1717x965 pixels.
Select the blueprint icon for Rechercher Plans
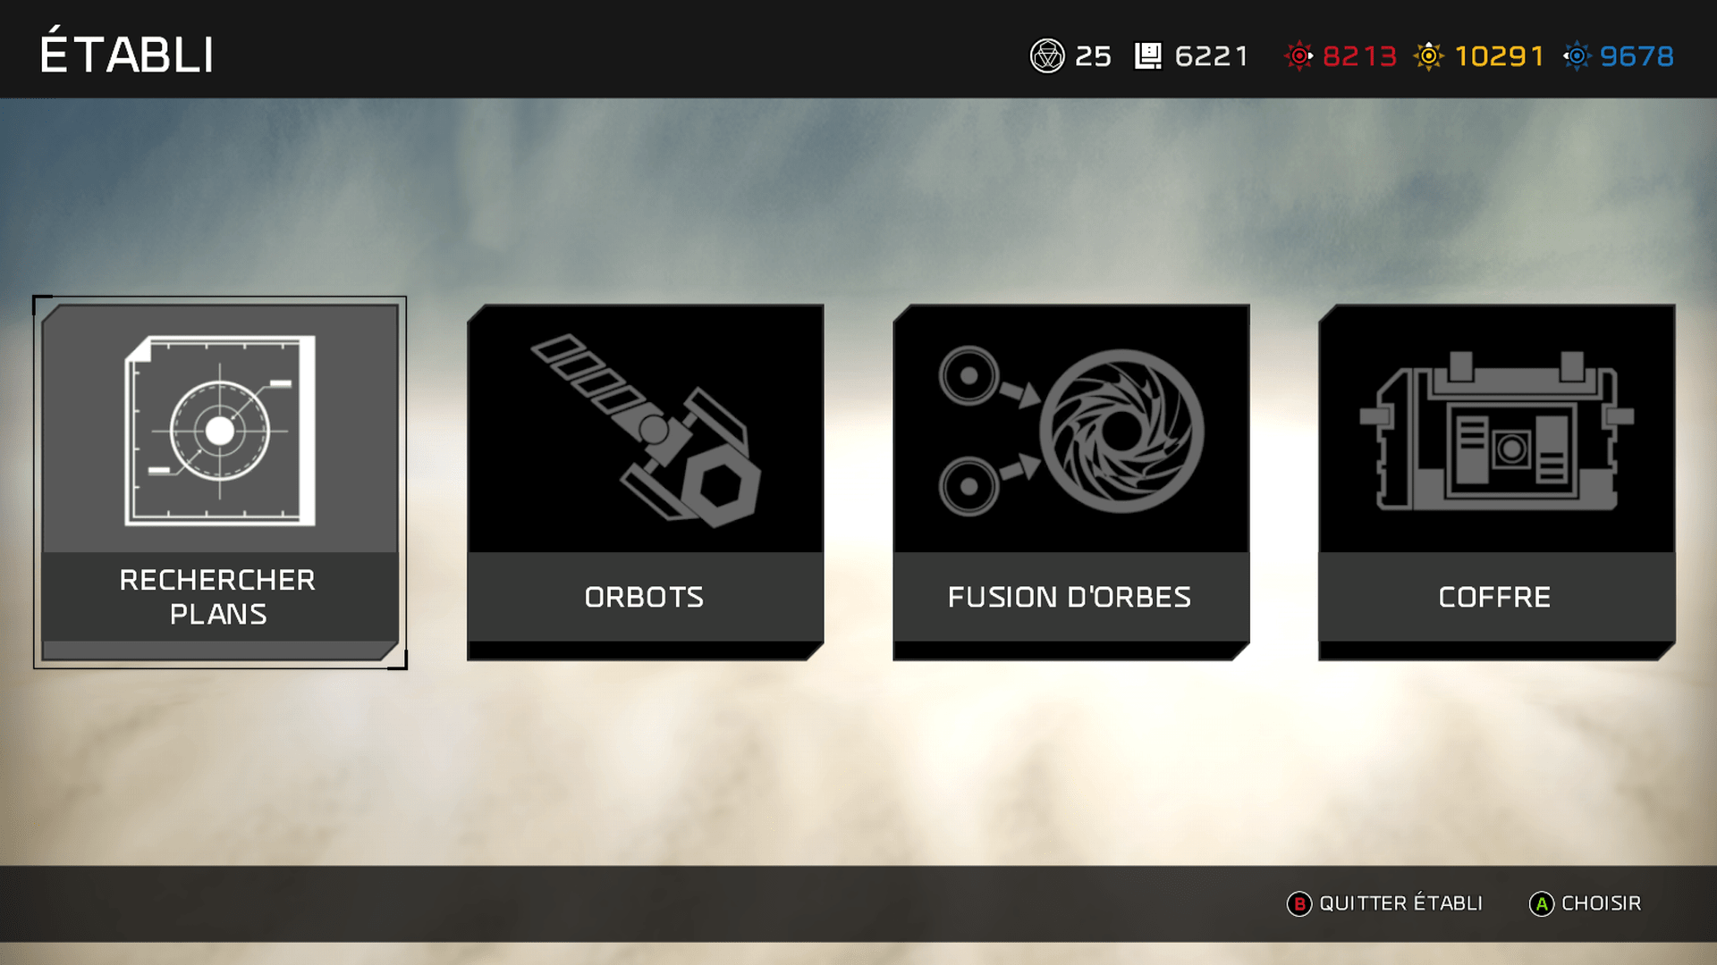(220, 431)
